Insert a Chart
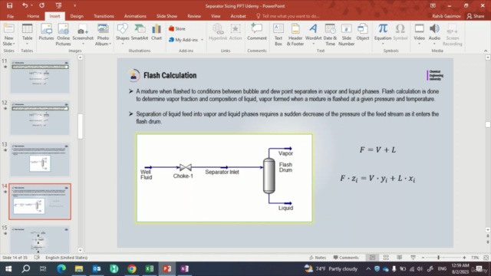 click(157, 32)
